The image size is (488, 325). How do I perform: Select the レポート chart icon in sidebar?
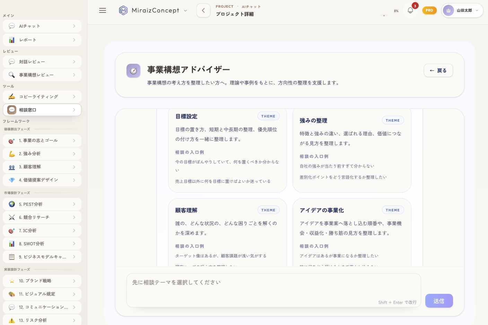pyautogui.click(x=11, y=39)
